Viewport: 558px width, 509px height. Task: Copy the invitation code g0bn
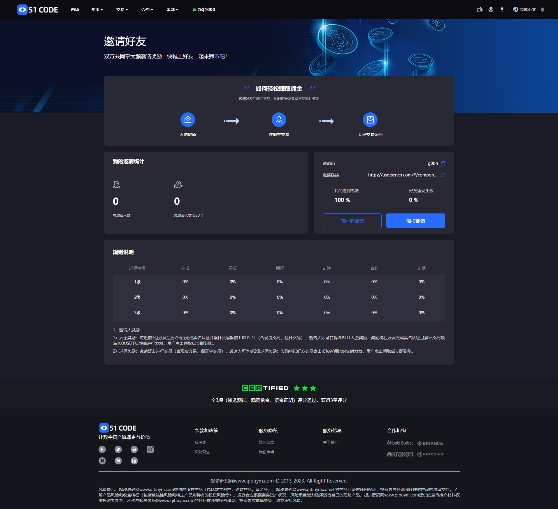pyautogui.click(x=443, y=163)
